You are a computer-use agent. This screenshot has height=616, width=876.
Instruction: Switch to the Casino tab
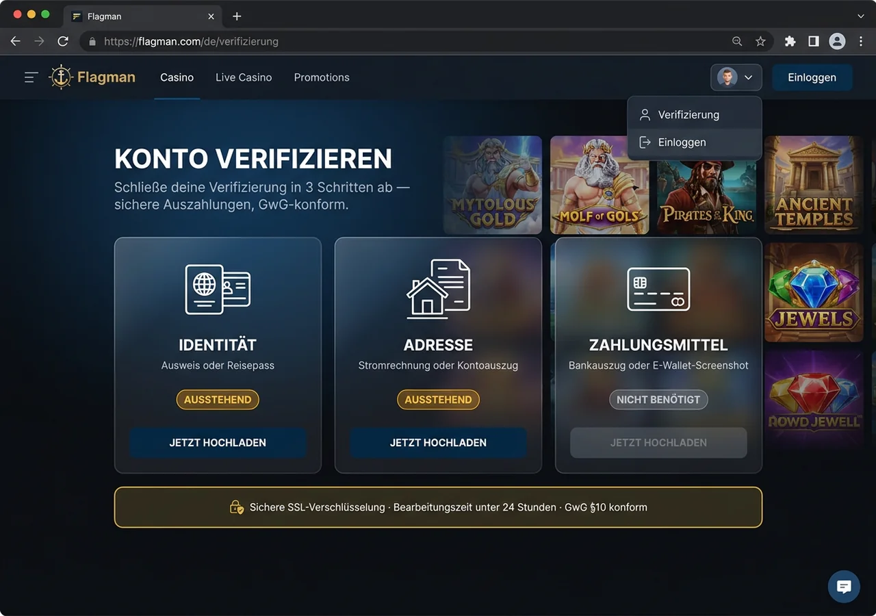coord(177,77)
